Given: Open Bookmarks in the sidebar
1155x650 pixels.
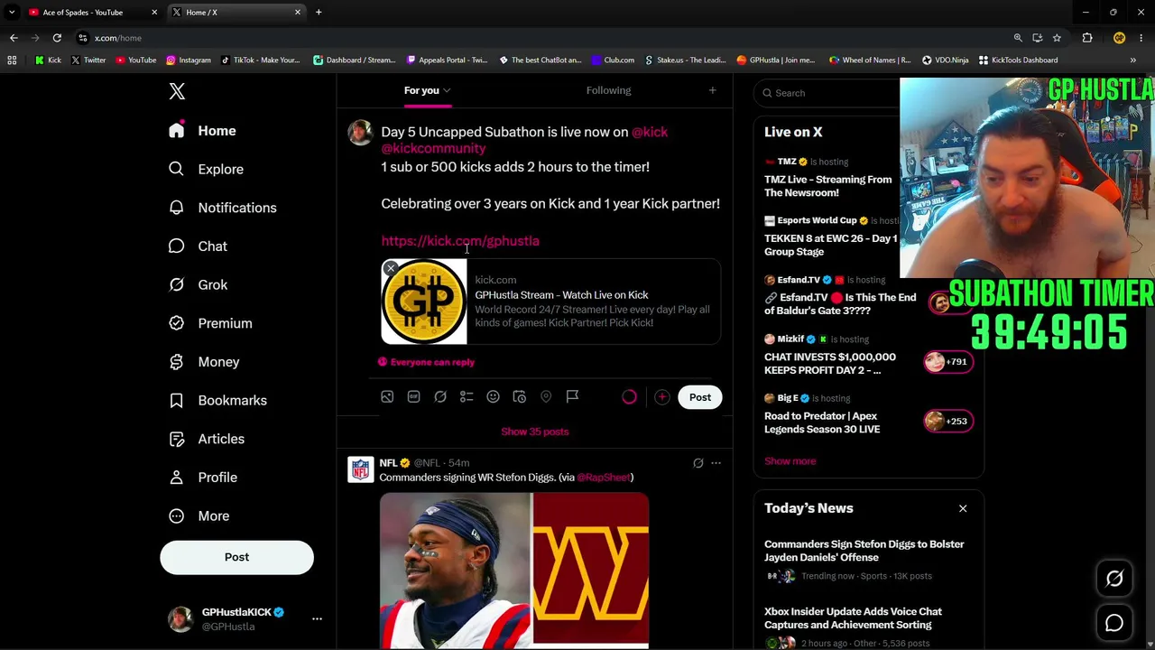Looking at the screenshot, I should tap(218, 400).
